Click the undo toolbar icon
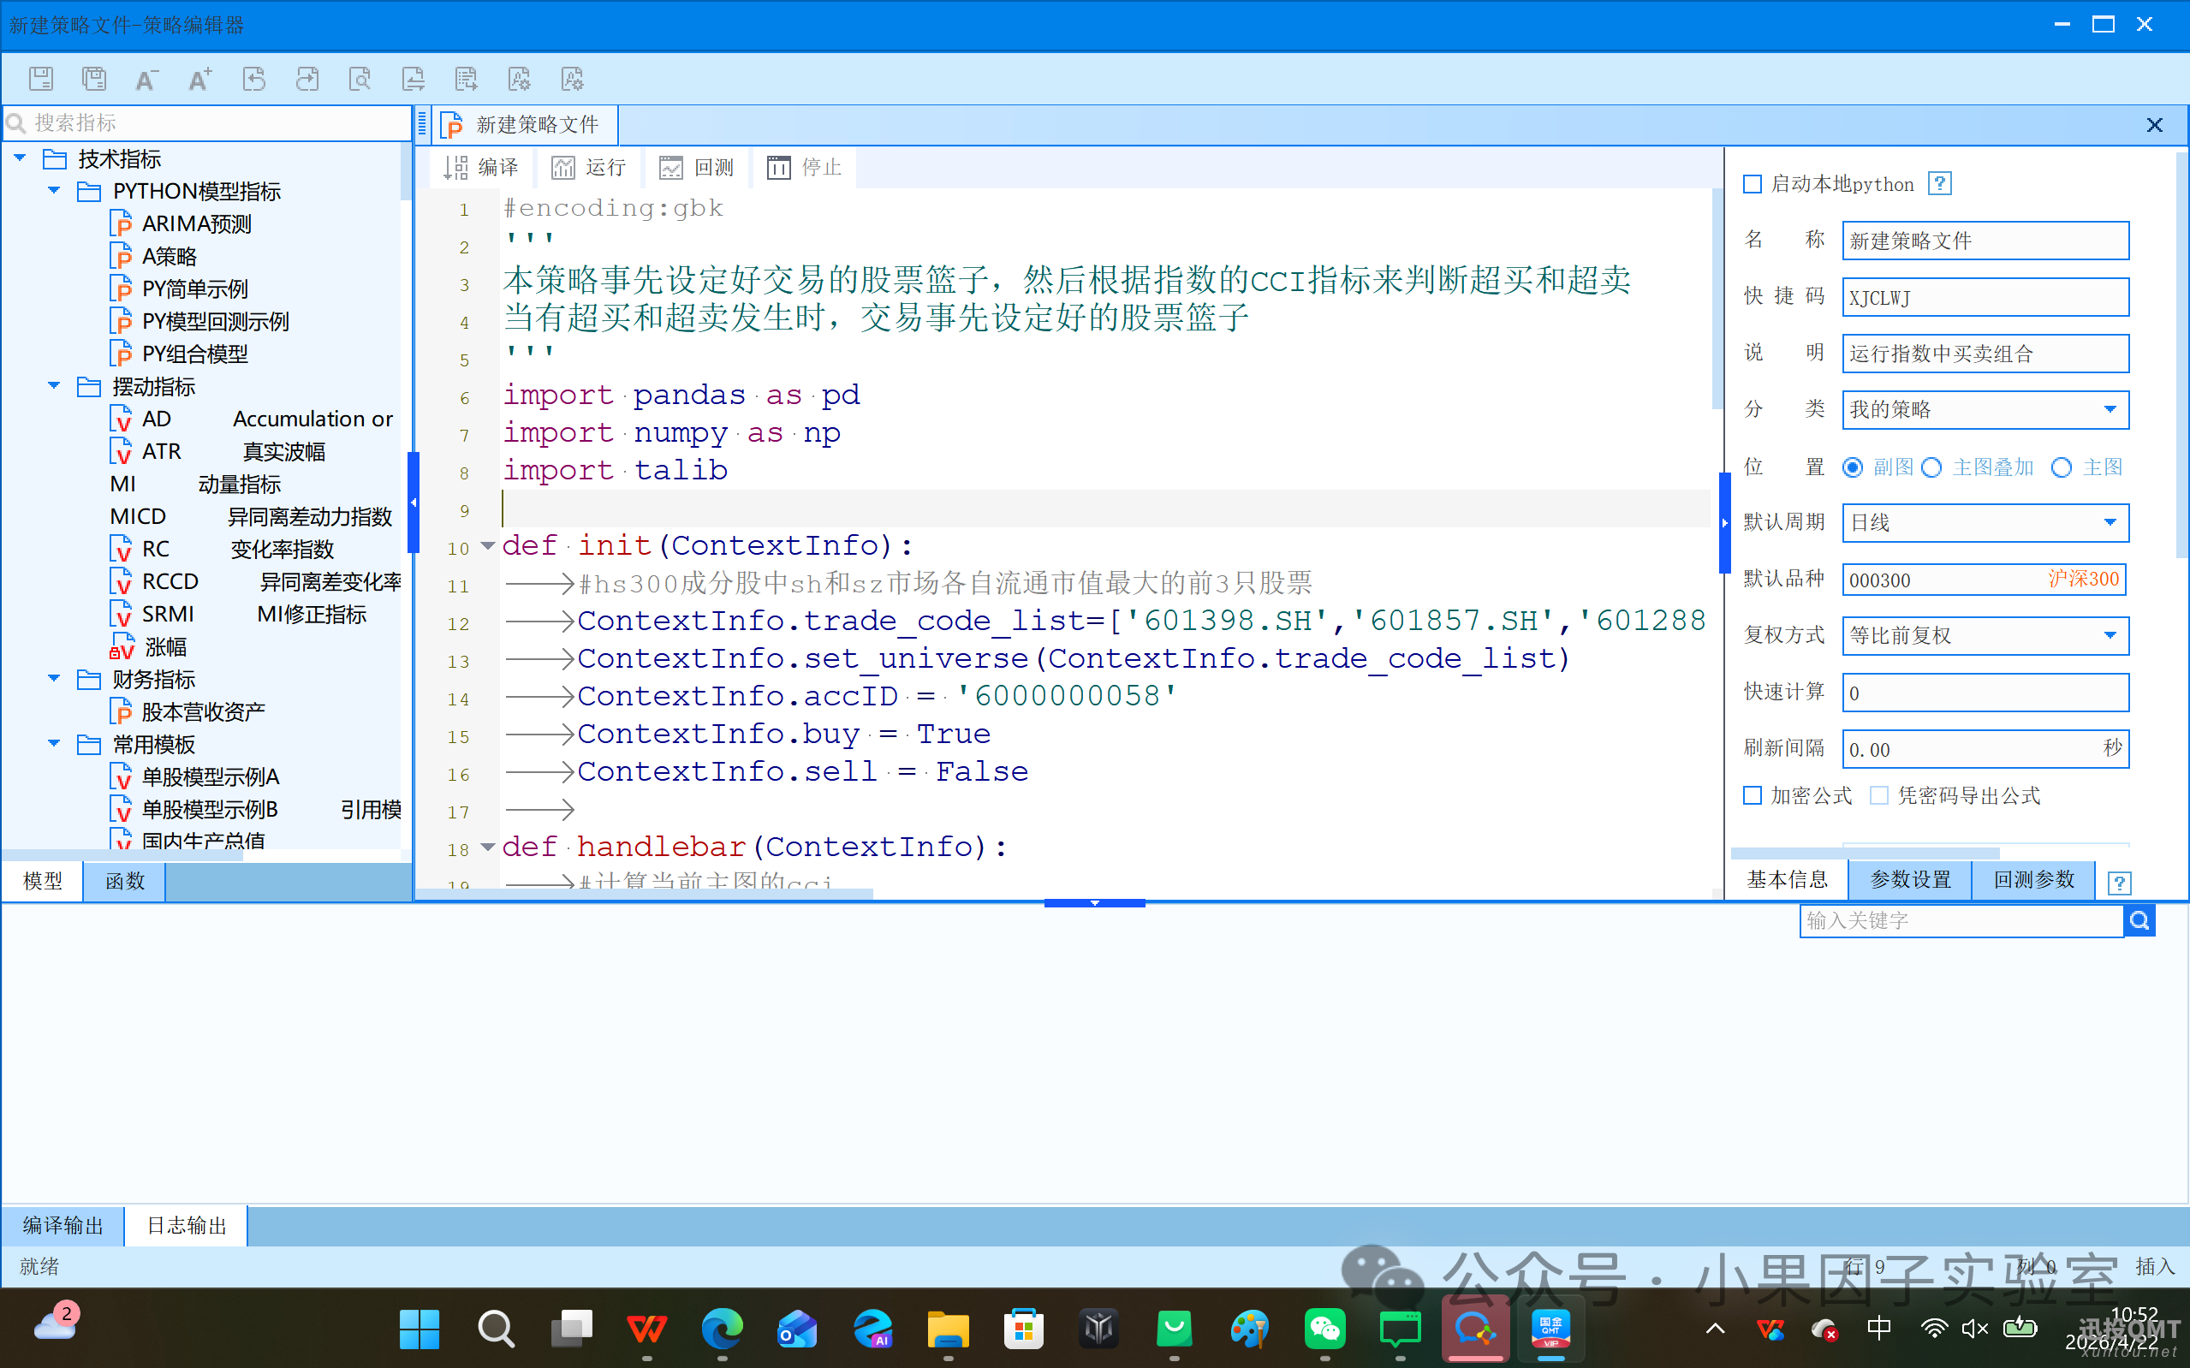This screenshot has width=2190, height=1368. 254,79
